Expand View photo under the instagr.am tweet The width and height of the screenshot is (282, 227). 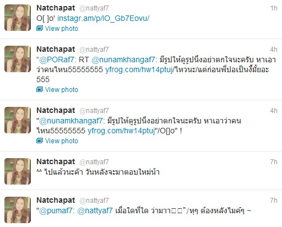click(x=62, y=29)
